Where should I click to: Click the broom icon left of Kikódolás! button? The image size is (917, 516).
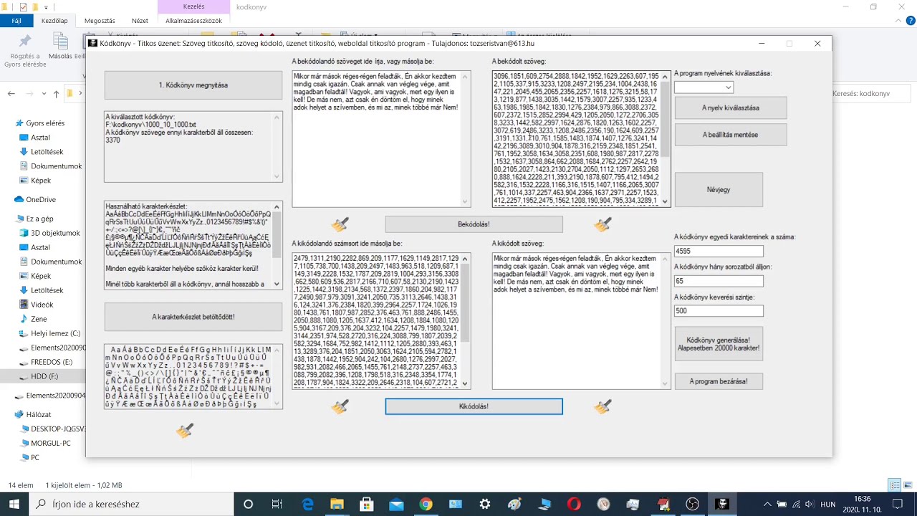click(340, 407)
